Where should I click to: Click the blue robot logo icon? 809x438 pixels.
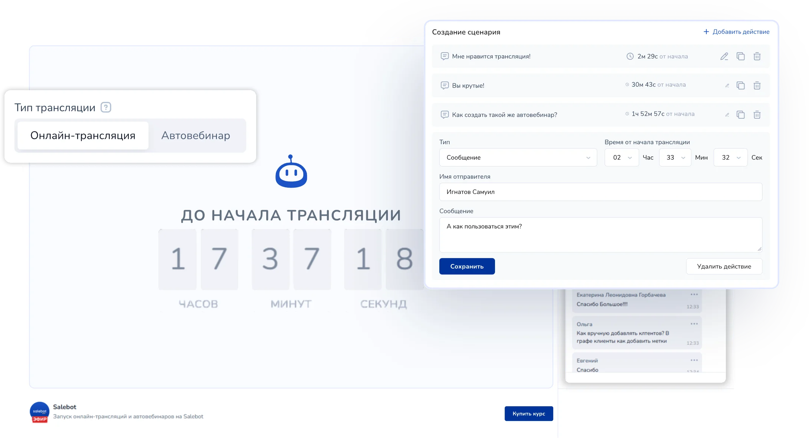coord(291,172)
